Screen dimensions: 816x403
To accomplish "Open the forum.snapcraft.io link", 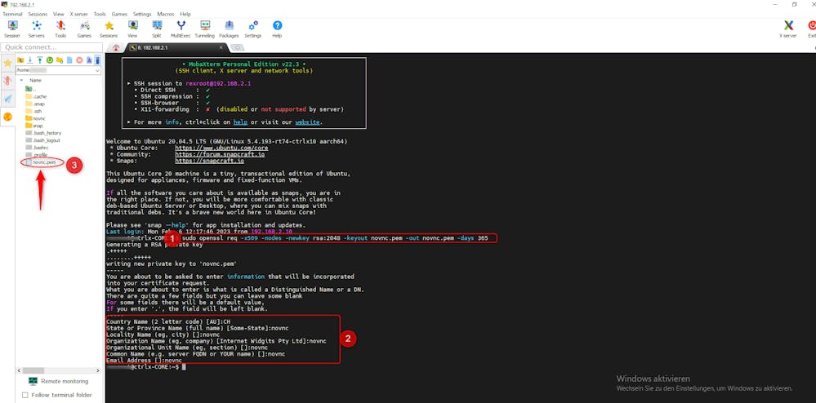I will tap(221, 154).
